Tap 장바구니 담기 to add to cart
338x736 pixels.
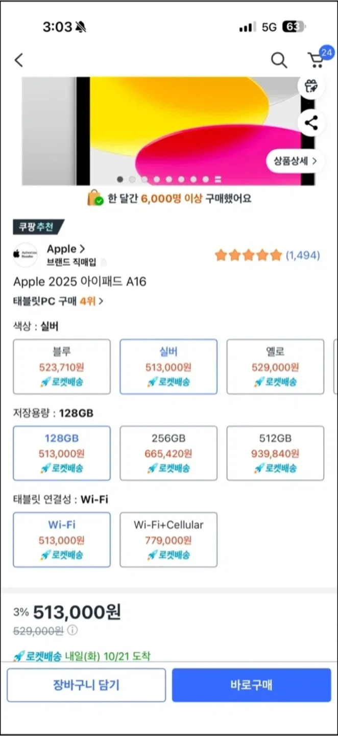point(86,685)
